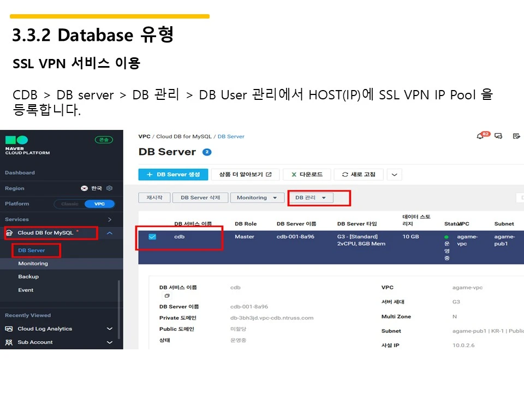This screenshot has height=393, width=524.
Task: Expand Cloud Log Analytics entry
Action: [110, 329]
